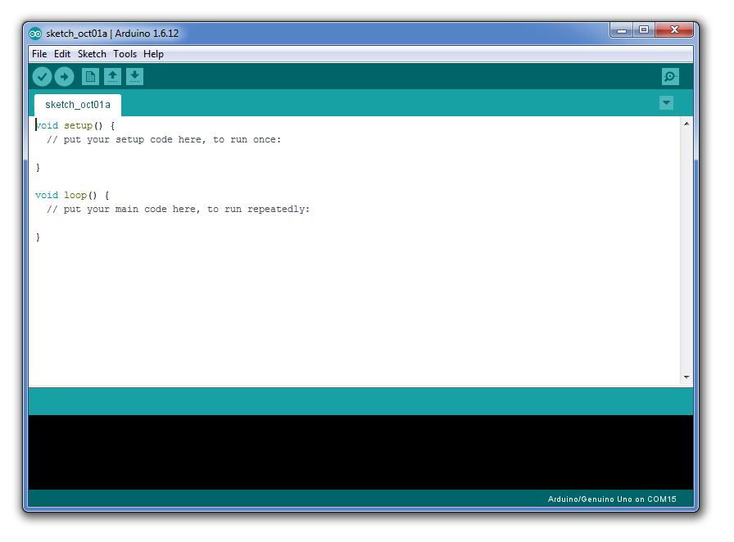The height and width of the screenshot is (542, 734).
Task: Click the Verify checkmark button
Action: (x=42, y=77)
